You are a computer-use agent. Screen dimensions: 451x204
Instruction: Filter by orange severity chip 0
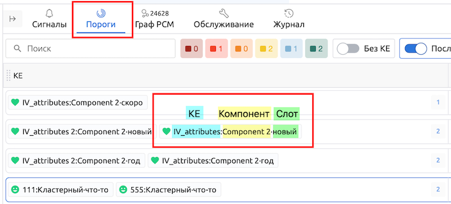pos(242,48)
